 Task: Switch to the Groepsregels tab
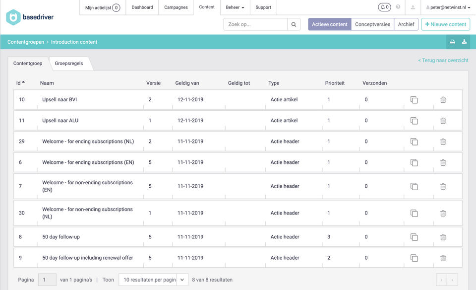pos(69,64)
